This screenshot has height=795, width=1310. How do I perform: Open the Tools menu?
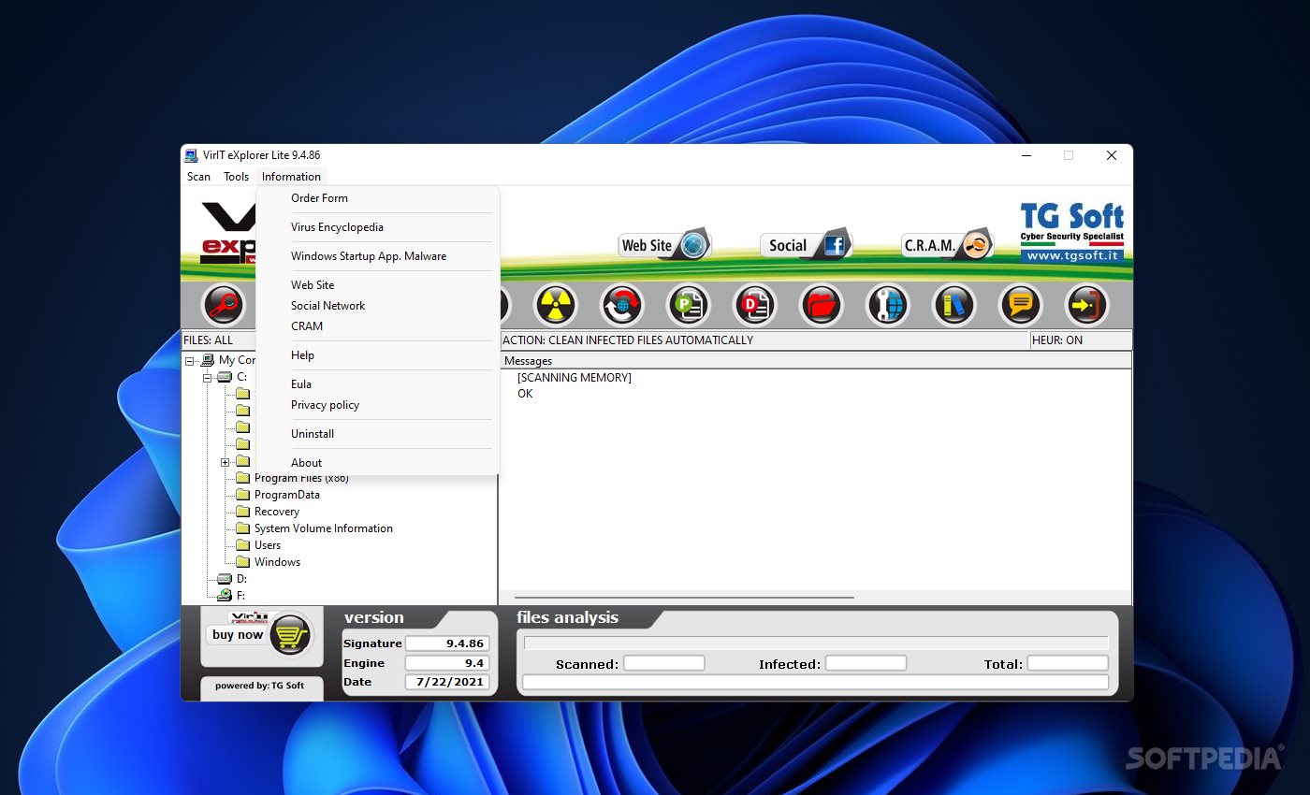(237, 177)
